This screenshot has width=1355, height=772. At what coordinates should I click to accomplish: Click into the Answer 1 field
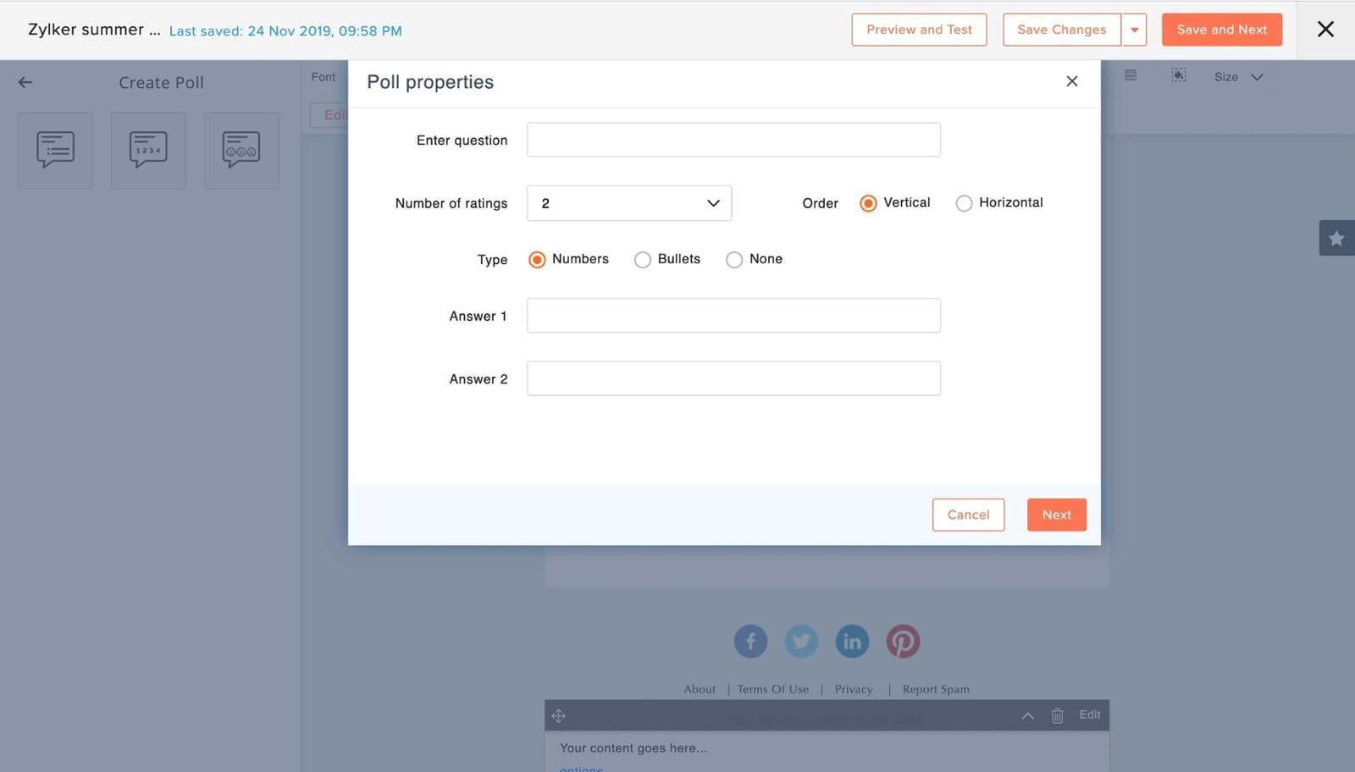[733, 315]
